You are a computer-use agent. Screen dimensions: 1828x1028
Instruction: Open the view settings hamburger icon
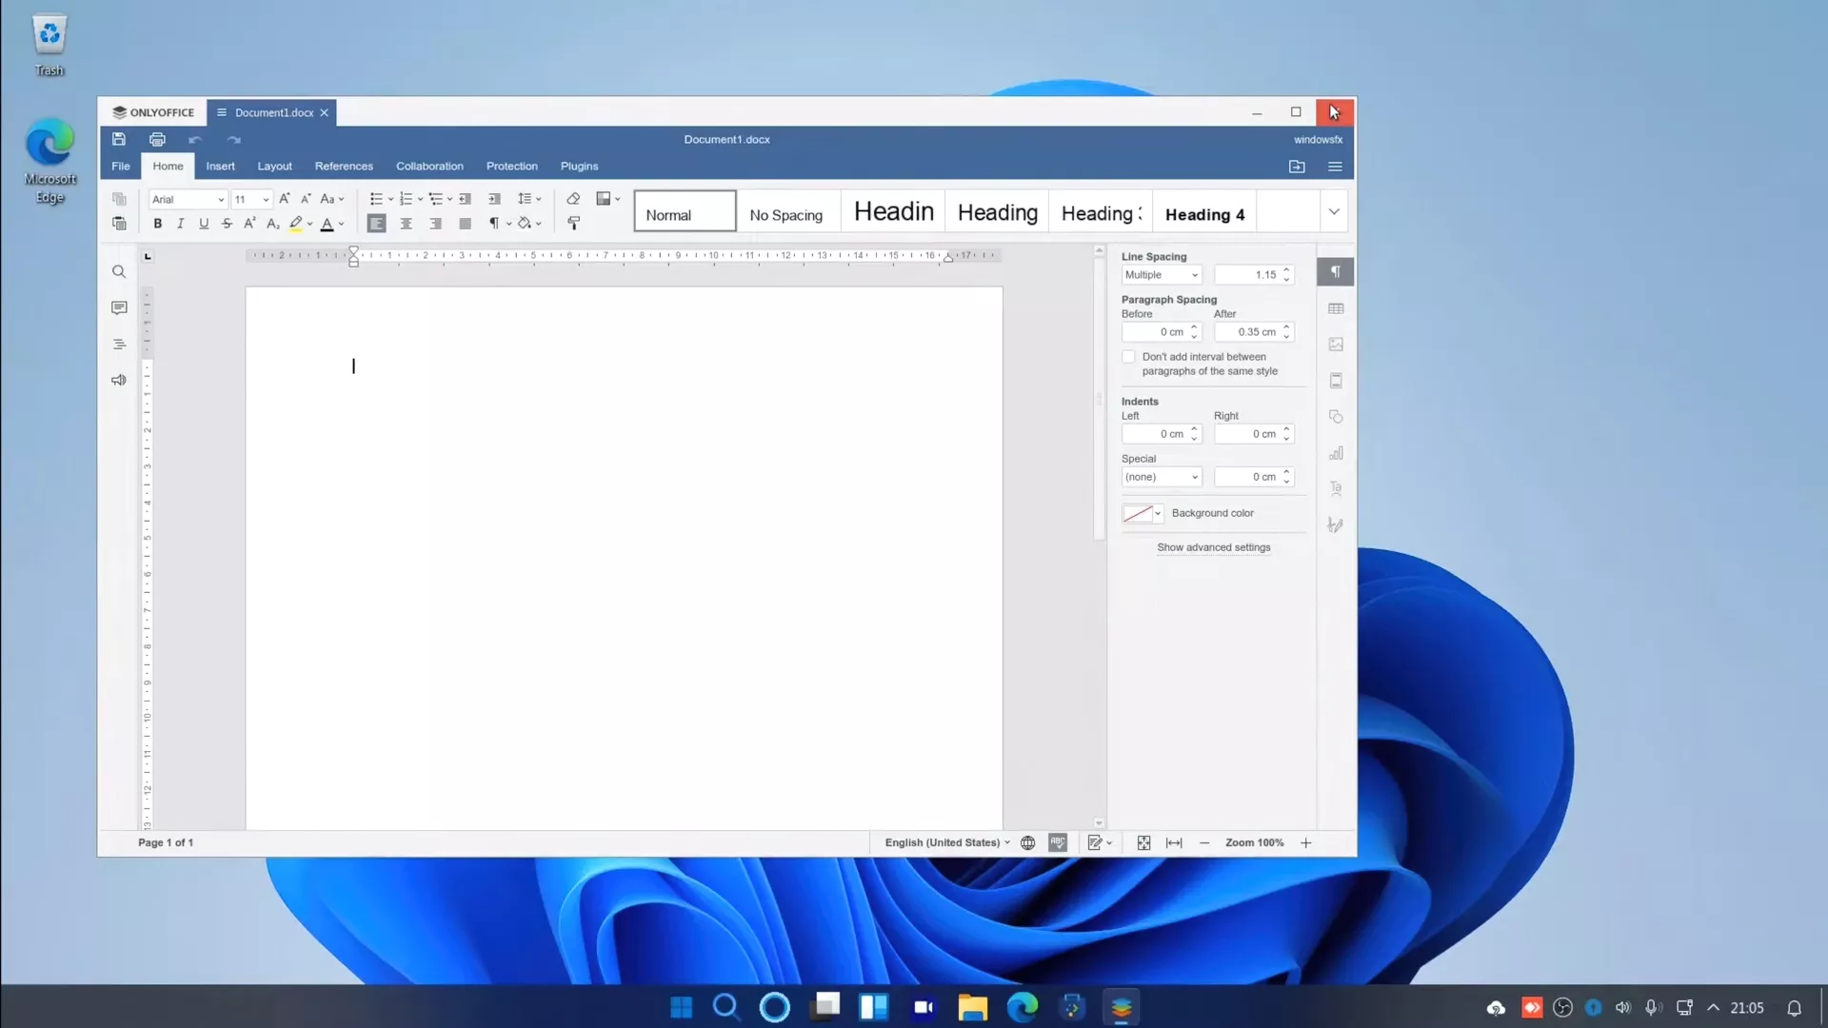(x=1335, y=167)
